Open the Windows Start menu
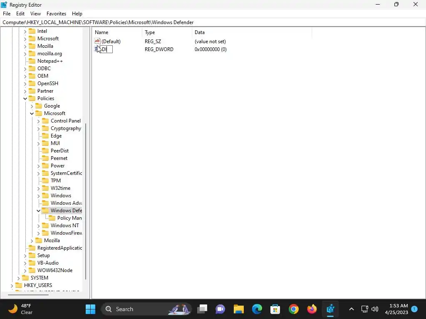426x319 pixels. pyautogui.click(x=90, y=309)
